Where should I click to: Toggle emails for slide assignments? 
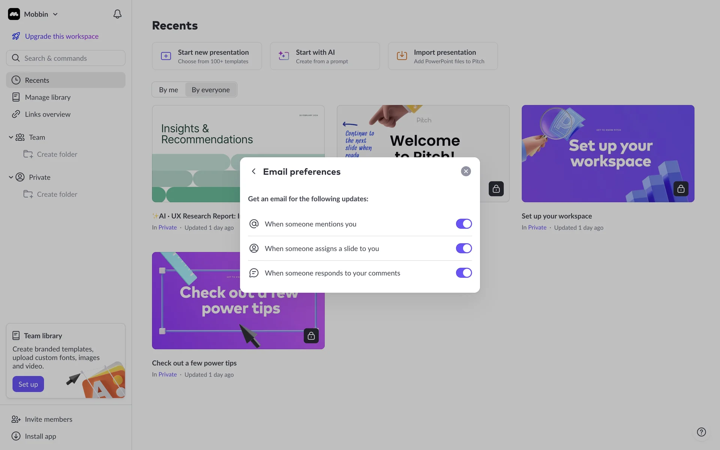pyautogui.click(x=463, y=248)
